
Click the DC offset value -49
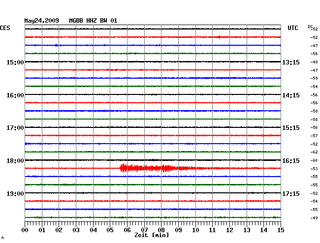(314, 218)
